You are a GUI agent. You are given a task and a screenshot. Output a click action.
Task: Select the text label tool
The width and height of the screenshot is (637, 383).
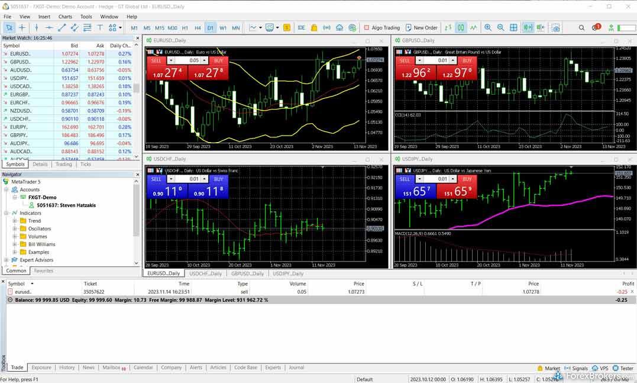pyautogui.click(x=99, y=28)
